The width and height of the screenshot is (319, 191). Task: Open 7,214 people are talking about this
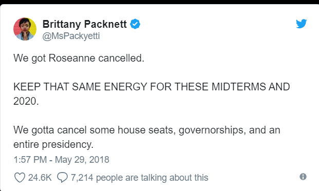coord(139,178)
